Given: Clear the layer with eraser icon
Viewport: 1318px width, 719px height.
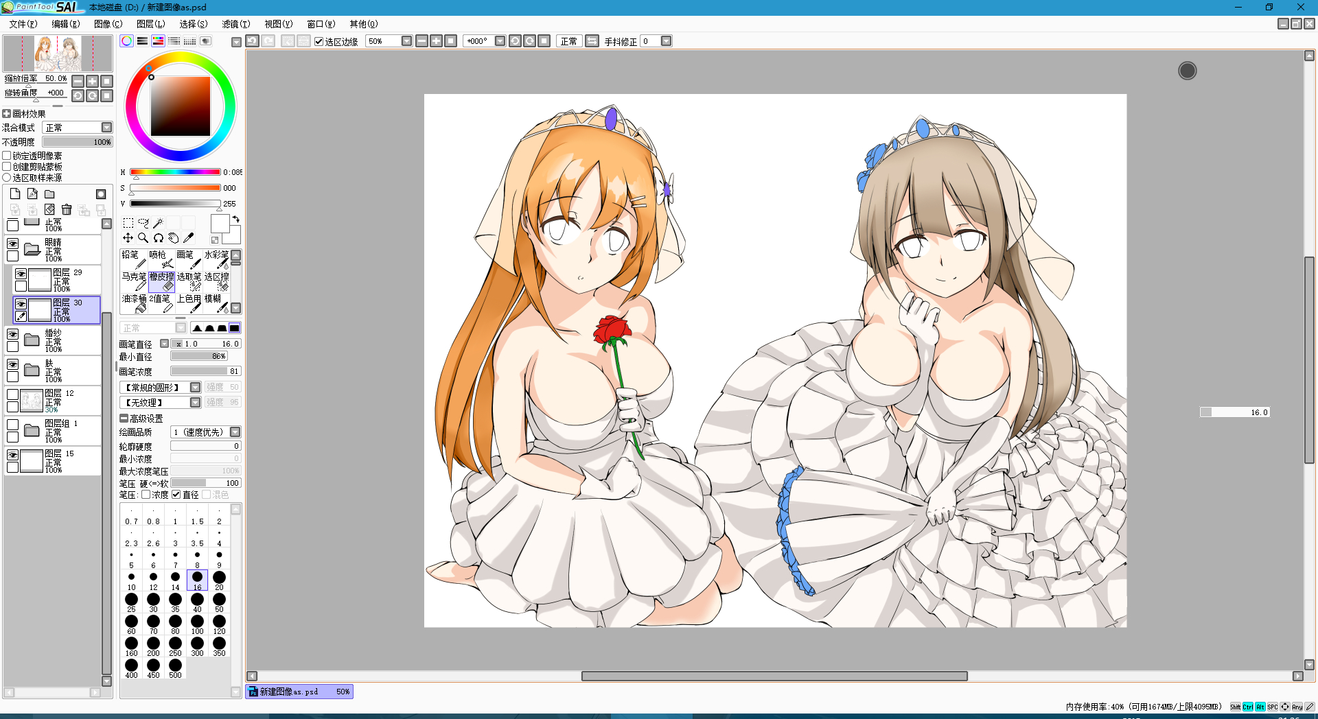Looking at the screenshot, I should pos(49,209).
